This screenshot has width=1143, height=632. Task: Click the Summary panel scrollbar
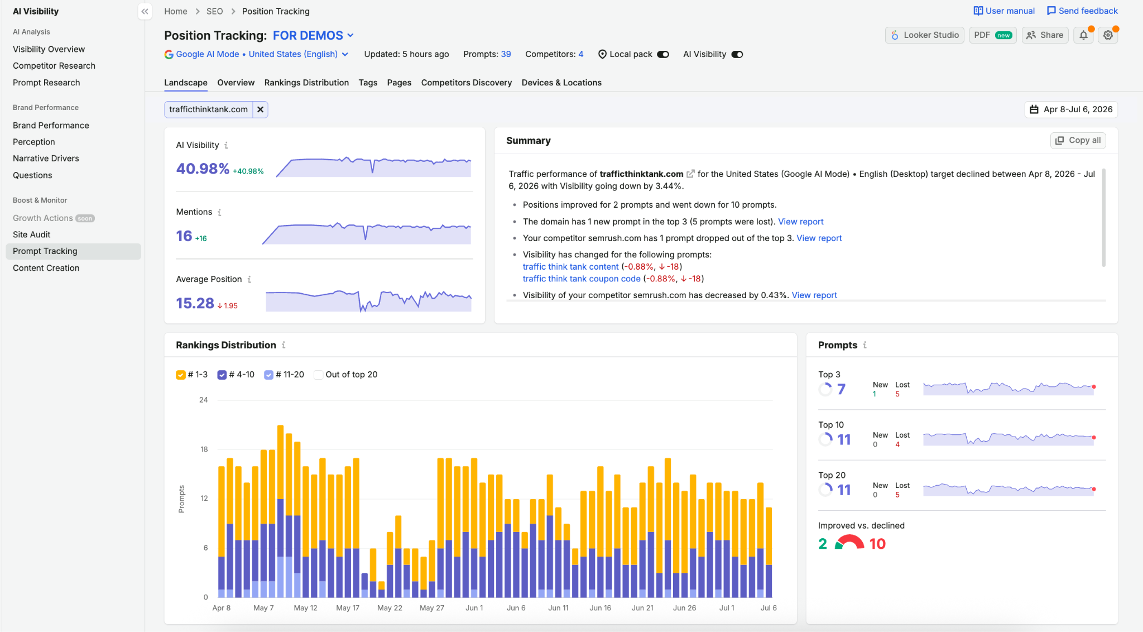pos(1103,218)
